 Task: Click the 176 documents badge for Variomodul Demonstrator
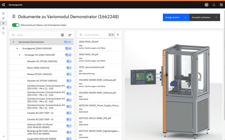67,42
